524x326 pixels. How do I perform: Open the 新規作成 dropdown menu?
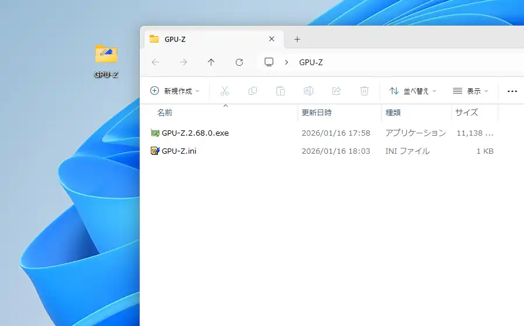coord(175,91)
